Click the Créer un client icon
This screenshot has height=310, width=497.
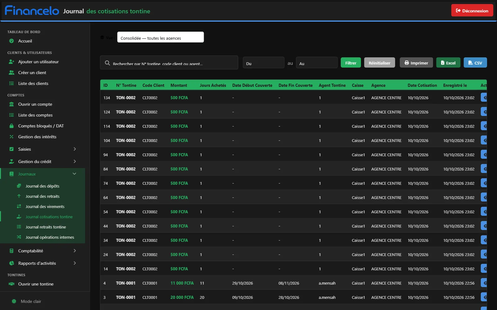pos(11,73)
